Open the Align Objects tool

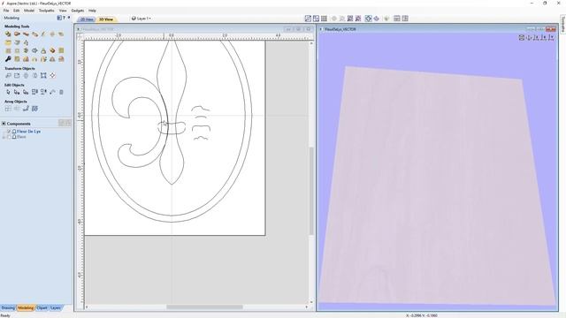52,76
